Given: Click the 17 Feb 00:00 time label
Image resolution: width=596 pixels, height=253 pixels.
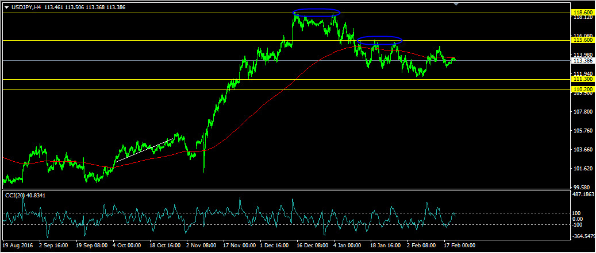Looking at the screenshot, I should [x=460, y=246].
